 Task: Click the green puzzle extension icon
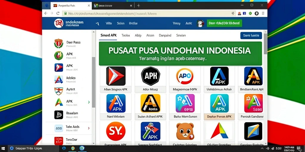tap(250, 13)
